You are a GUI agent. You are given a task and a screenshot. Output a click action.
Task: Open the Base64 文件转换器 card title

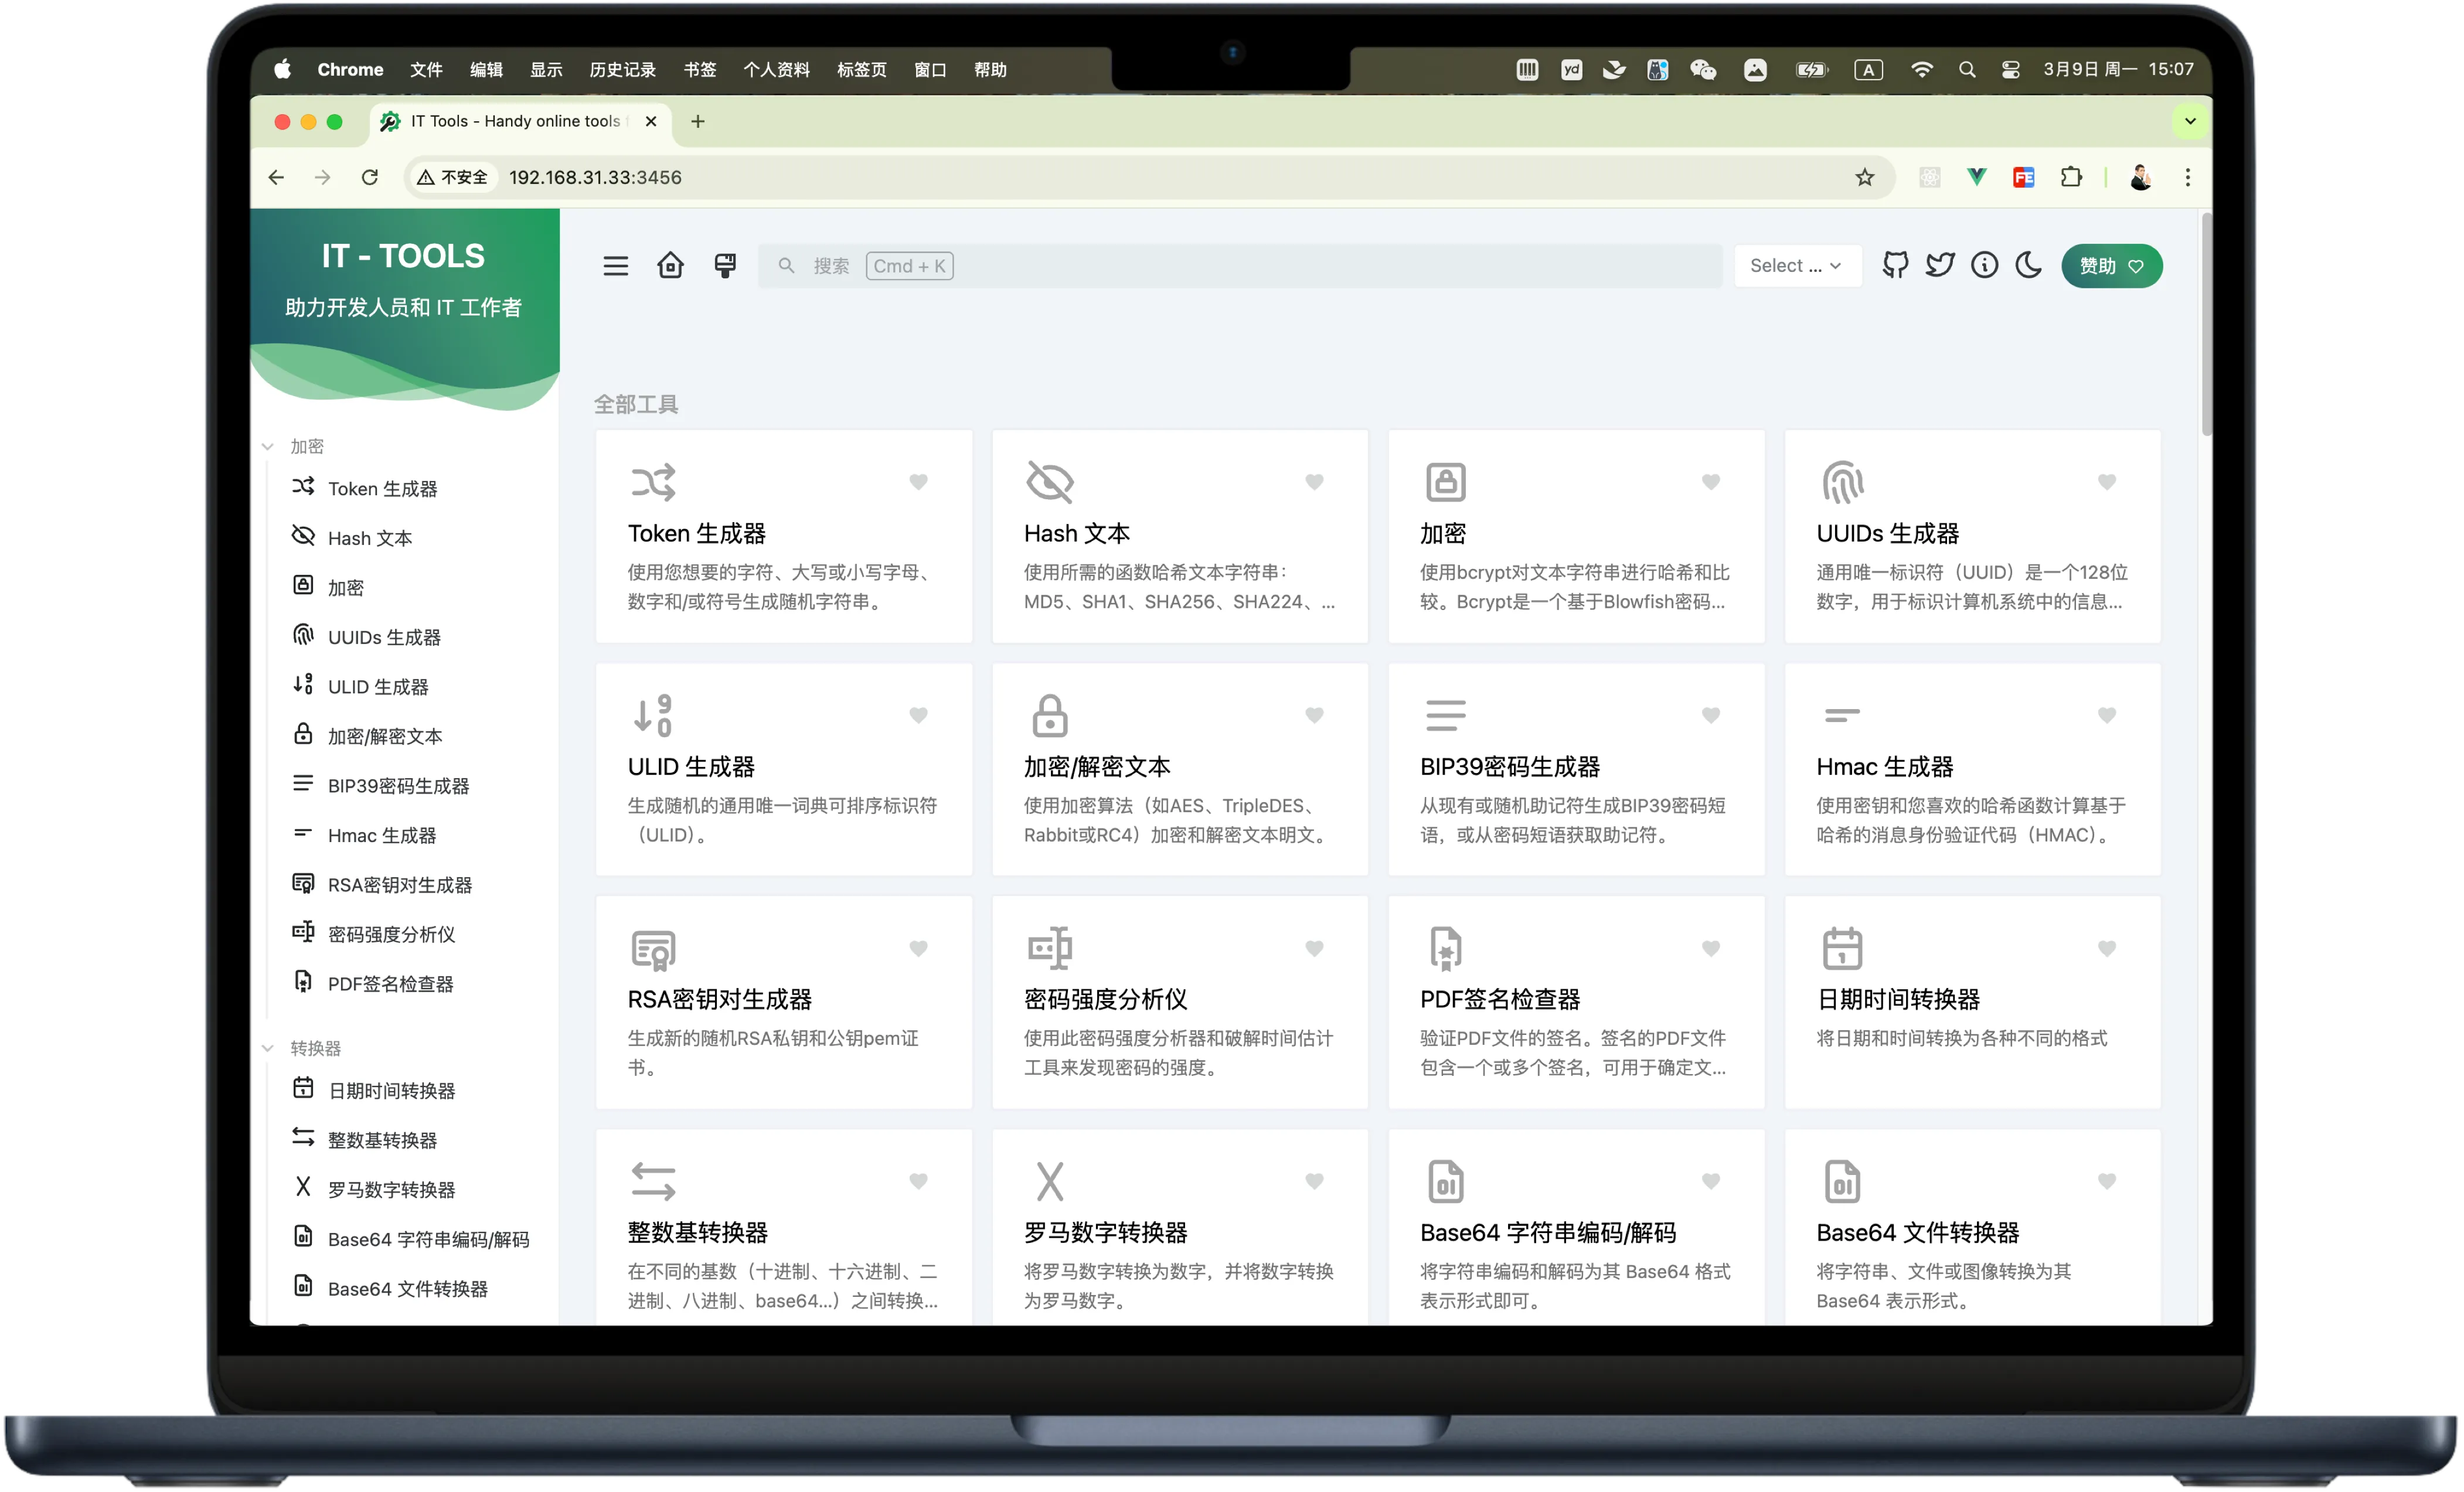tap(1917, 1232)
